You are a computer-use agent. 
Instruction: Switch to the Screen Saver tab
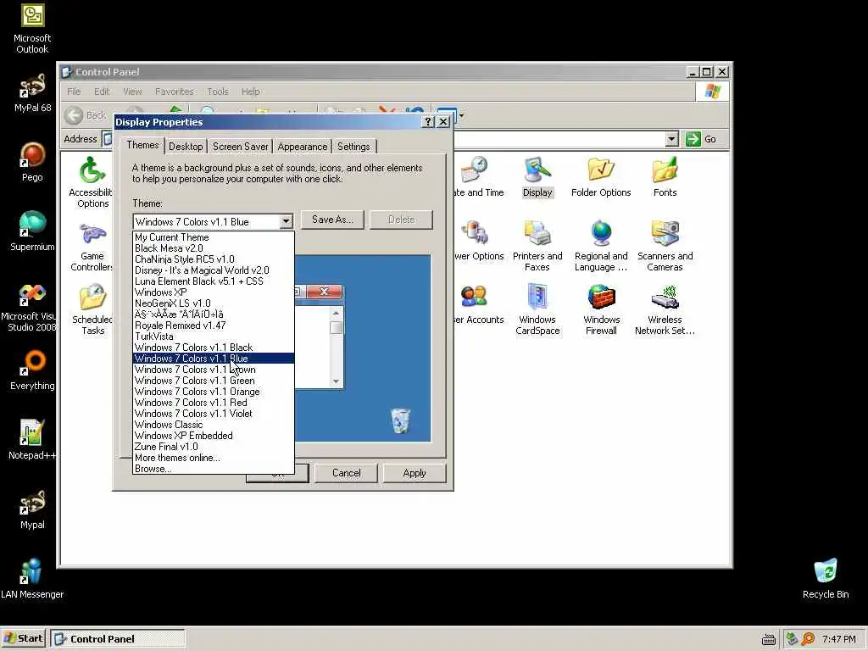click(240, 147)
